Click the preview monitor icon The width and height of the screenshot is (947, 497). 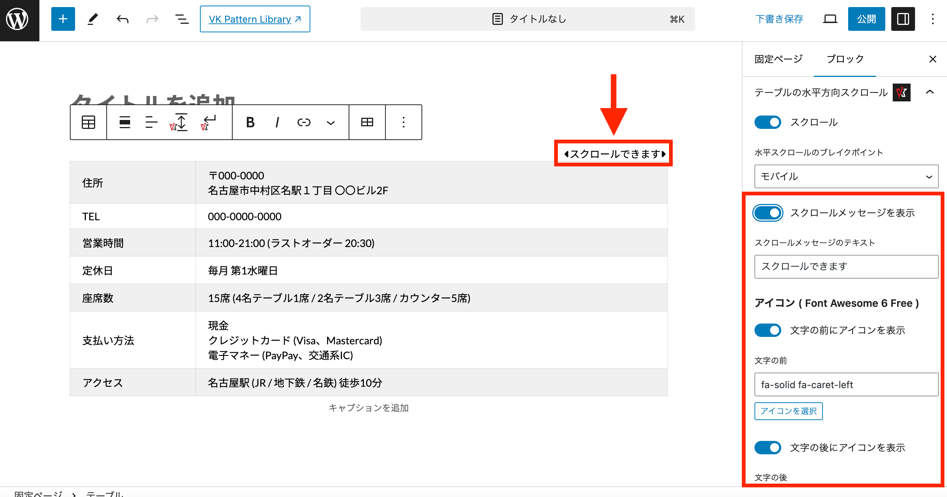coord(830,19)
